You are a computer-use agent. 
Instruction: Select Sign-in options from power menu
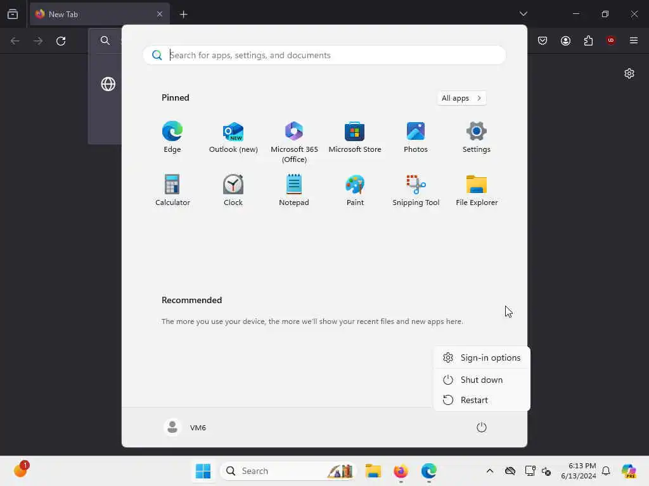[482, 358]
